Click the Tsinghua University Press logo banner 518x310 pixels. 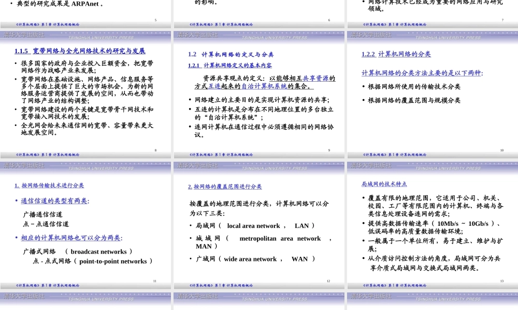click(x=85, y=36)
